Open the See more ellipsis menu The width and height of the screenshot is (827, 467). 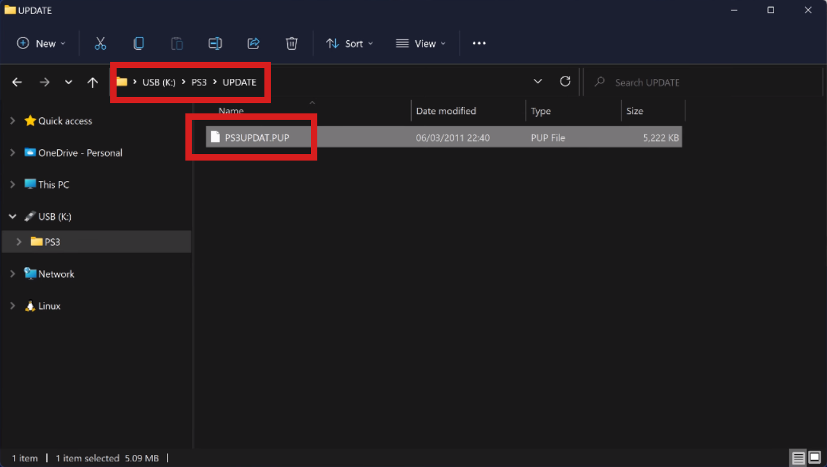[479, 43]
